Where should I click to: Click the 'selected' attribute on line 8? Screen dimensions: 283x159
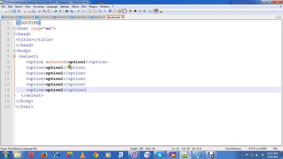click(56, 62)
